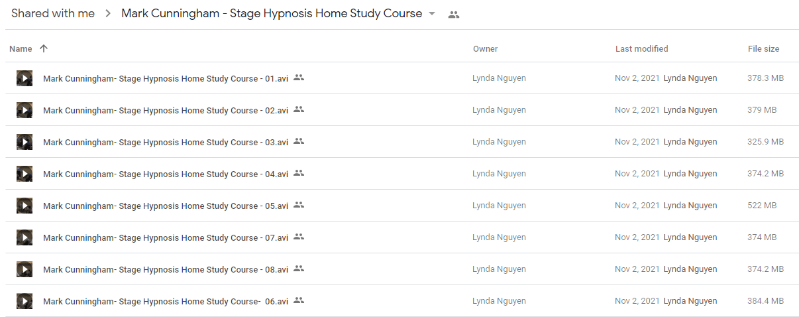Image resolution: width=799 pixels, height=317 pixels.
Task: Click the breadcrumb chevron separator
Action: 108,14
